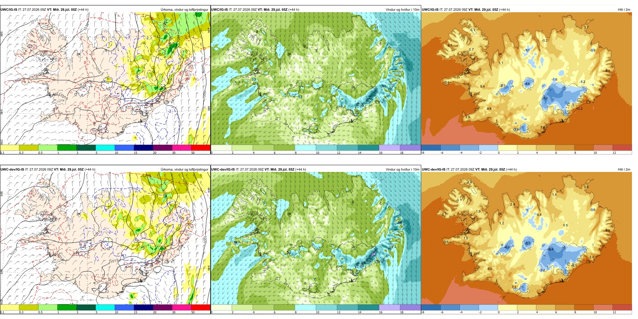Click the 18 wind value on bottom wind map
This screenshot has width=638, height=319.
[400, 223]
